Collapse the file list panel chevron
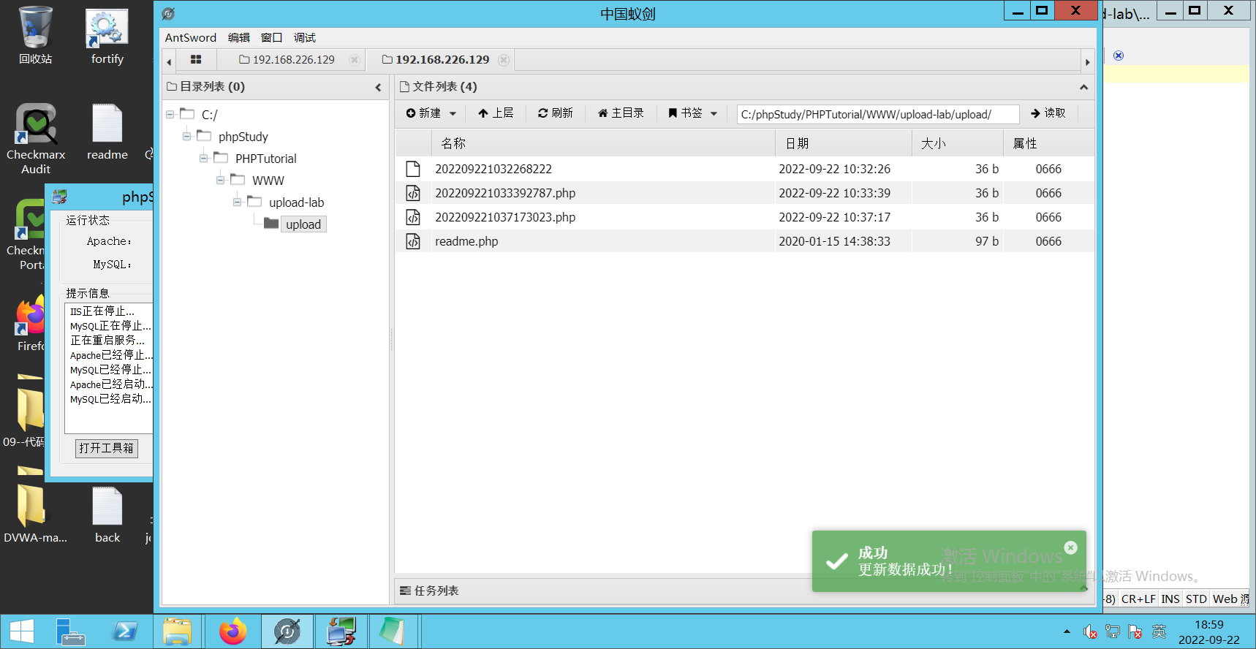Image resolution: width=1256 pixels, height=649 pixels. click(x=1083, y=87)
